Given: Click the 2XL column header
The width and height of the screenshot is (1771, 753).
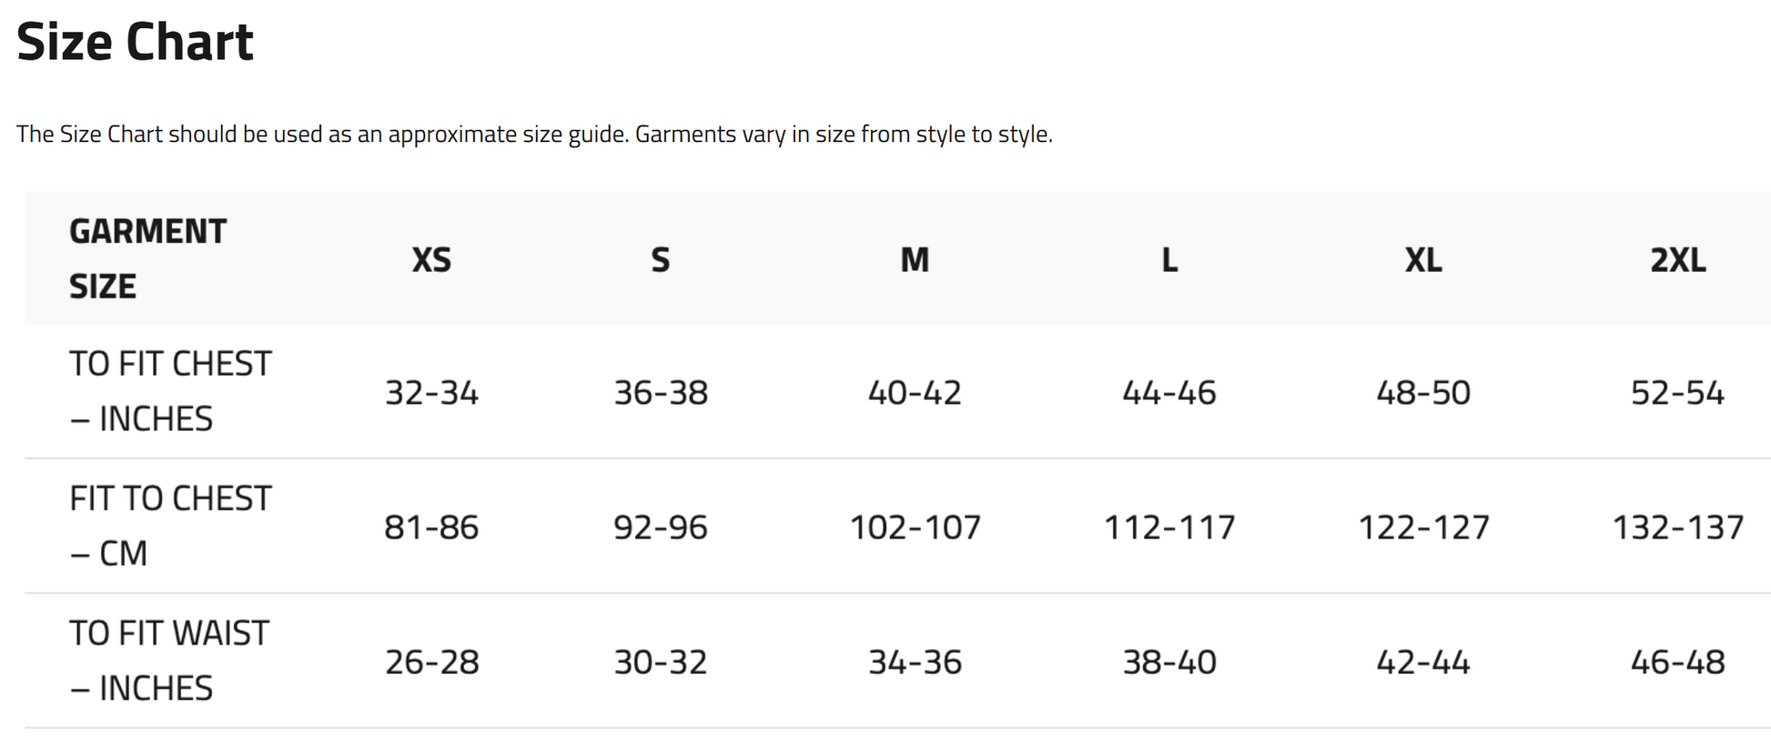Looking at the screenshot, I should 1677,260.
